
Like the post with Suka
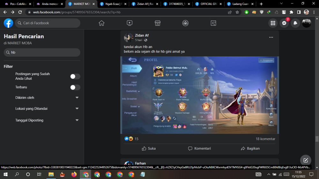[149, 148]
